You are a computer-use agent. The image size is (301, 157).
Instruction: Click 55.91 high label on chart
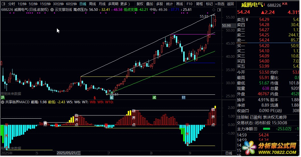(204, 16)
